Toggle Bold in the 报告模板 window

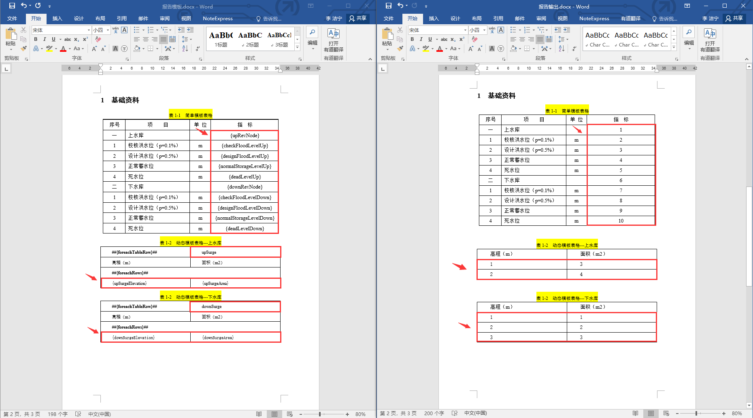[x=36, y=39]
